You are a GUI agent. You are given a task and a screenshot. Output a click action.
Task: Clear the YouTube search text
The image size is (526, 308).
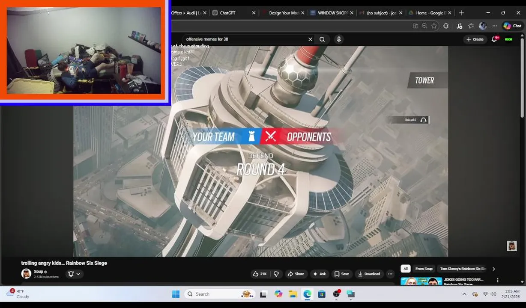[310, 39]
